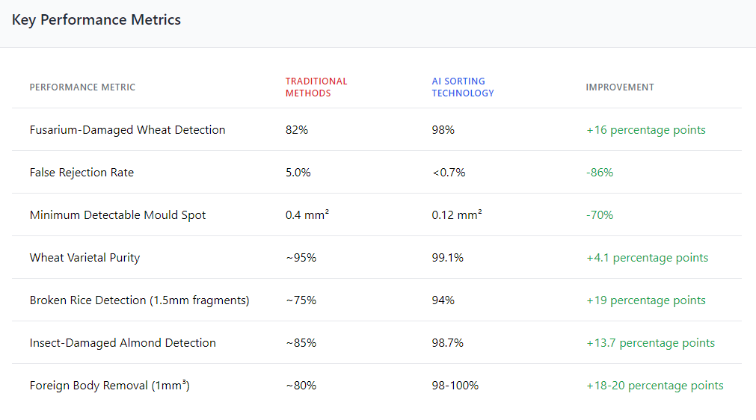Select the -70% improvement value
Viewport: 756px width, 420px height.
pos(600,215)
